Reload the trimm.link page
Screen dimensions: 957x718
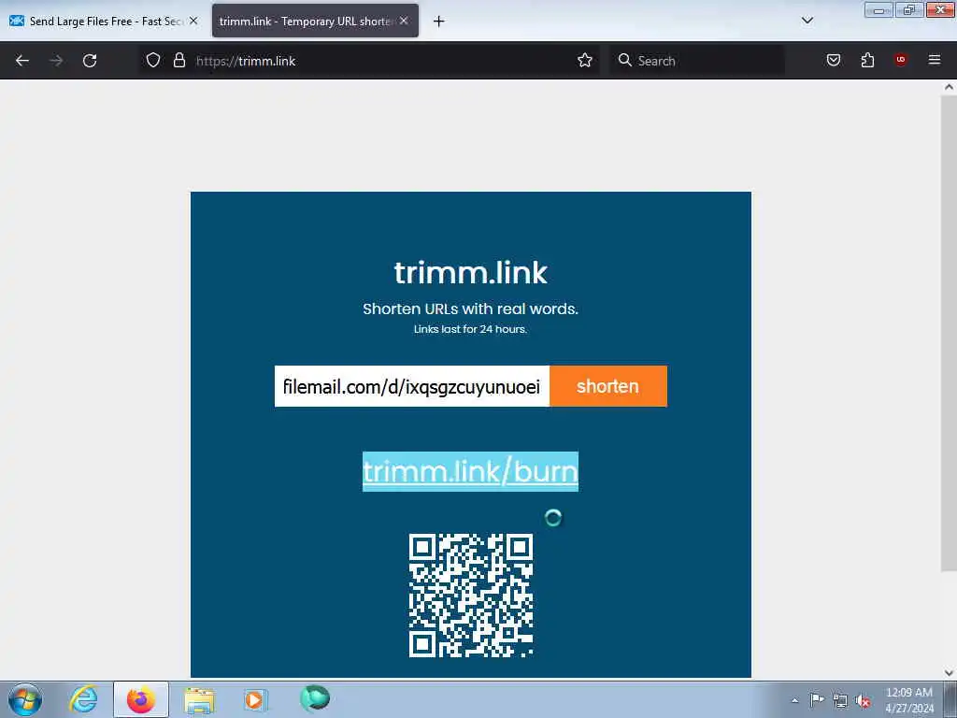coord(90,61)
